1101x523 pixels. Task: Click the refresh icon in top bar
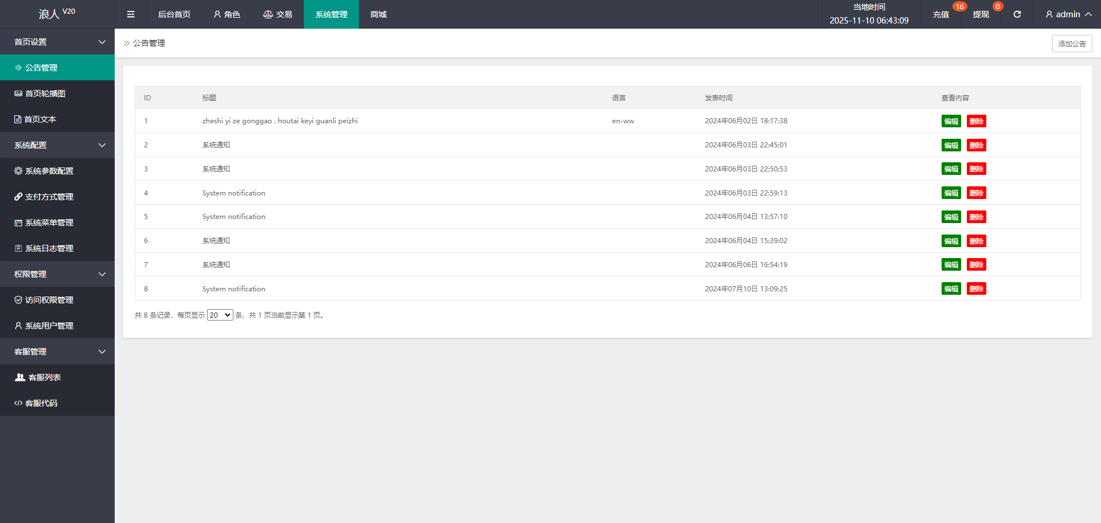tap(1017, 14)
